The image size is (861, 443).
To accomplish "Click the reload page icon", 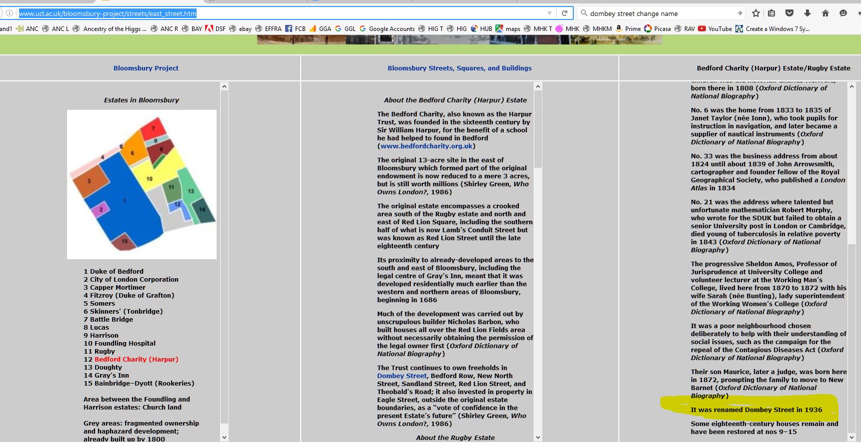I will [x=564, y=13].
